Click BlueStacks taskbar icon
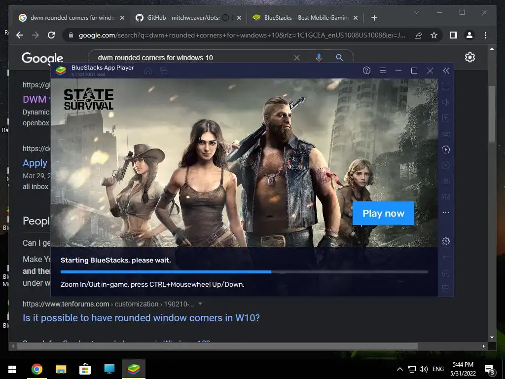This screenshot has height=379, width=505. (x=133, y=369)
